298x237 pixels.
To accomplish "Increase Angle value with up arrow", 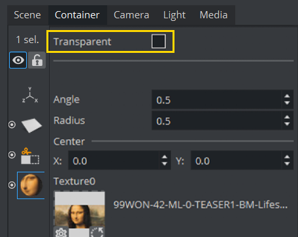I will 287,97.
